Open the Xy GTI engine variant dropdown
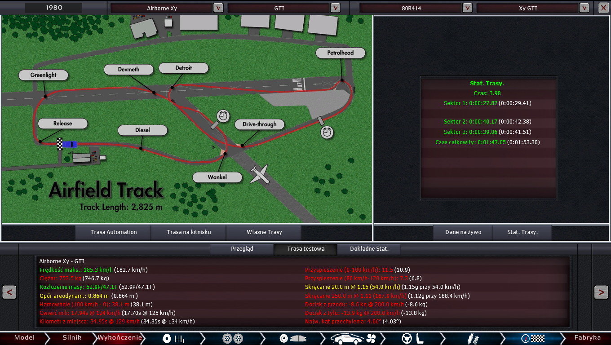 (584, 8)
